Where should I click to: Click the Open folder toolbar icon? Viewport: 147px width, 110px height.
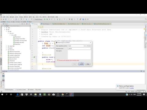pos(1,19)
